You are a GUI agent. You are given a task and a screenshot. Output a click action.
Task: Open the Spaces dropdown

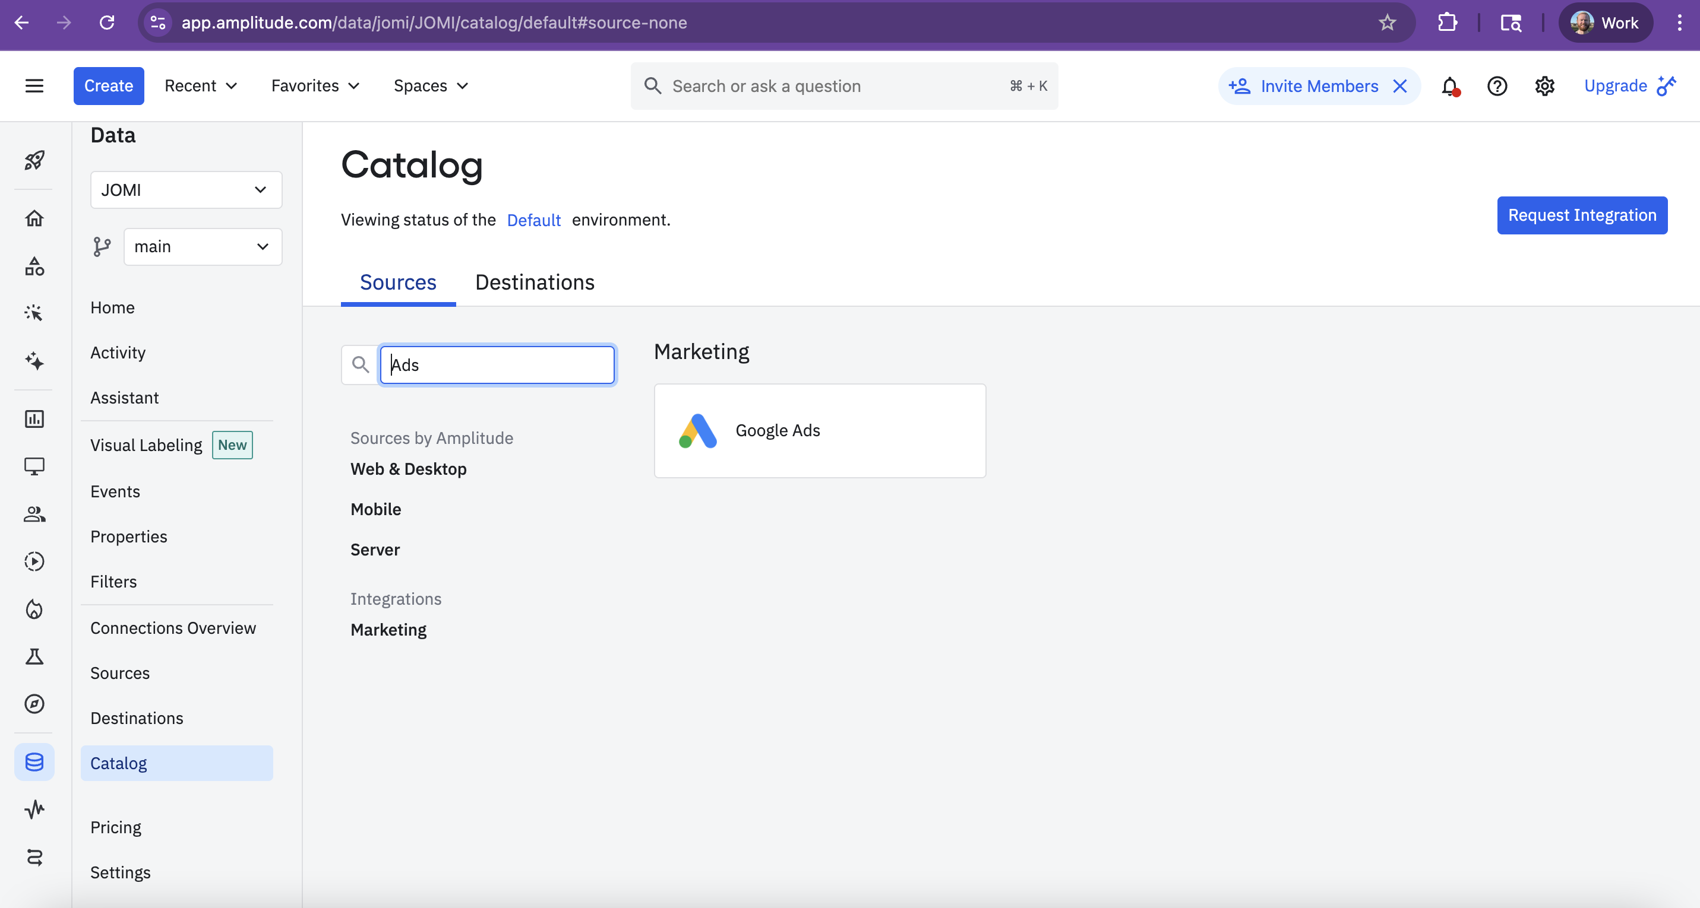tap(430, 87)
